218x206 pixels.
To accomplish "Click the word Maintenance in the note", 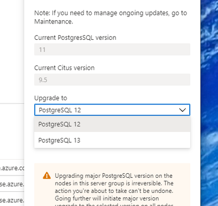I will [x=53, y=22].
